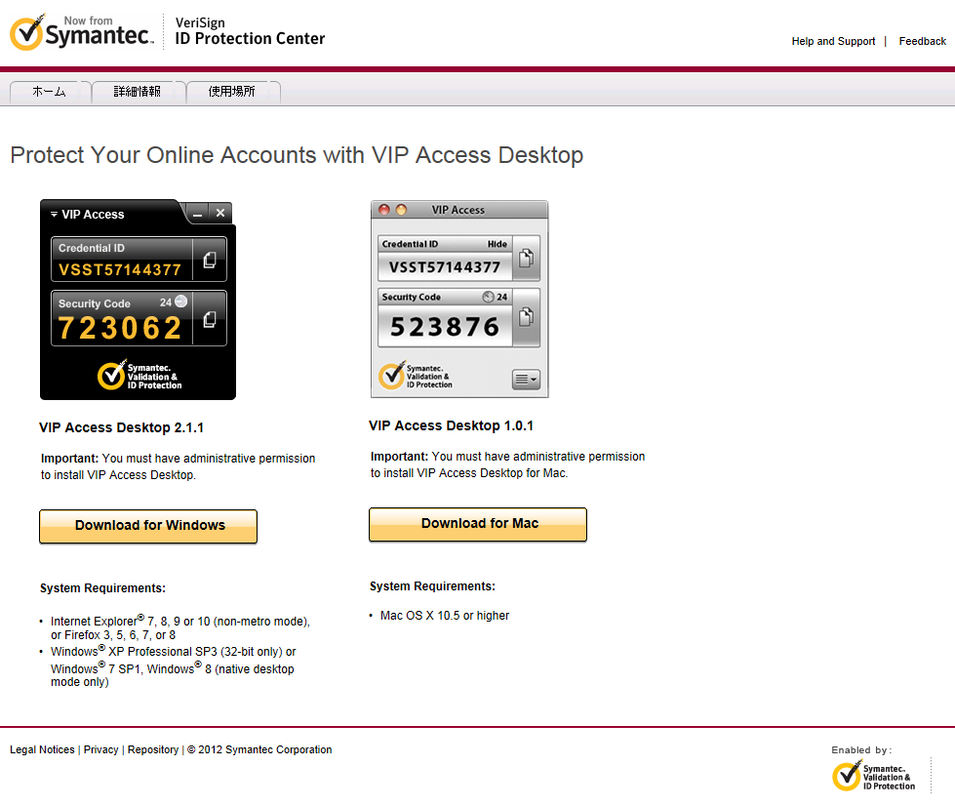Viewport: 955px width, 806px height.
Task: Copy Security Code 523876 using its copy icon
Action: (x=526, y=317)
